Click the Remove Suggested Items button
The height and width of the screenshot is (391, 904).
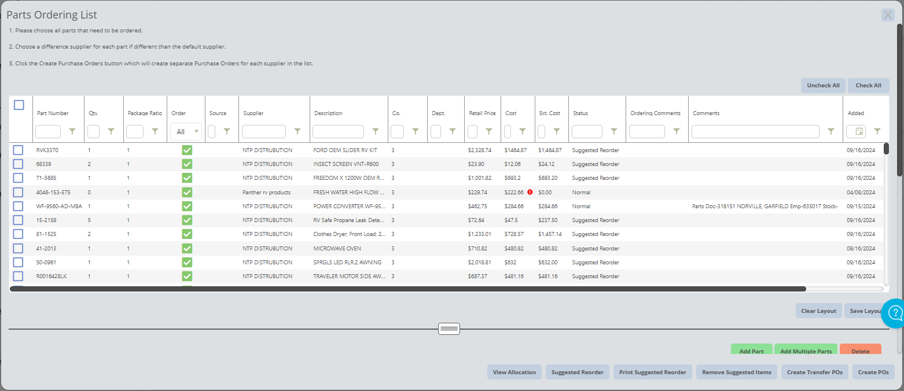point(737,372)
